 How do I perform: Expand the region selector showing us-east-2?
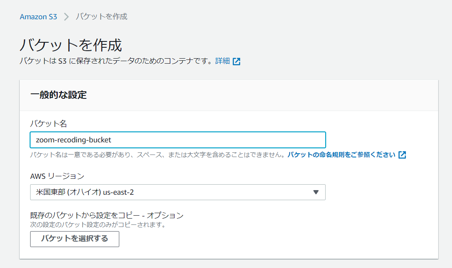(177, 192)
